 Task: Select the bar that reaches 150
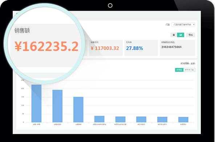pyautogui.click(x=78, y=109)
